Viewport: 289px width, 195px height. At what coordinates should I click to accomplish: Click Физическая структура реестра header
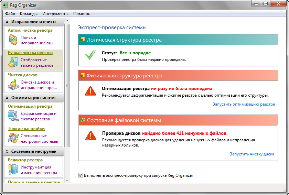click(178, 75)
